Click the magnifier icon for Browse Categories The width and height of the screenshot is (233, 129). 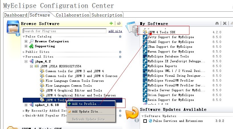pos(31,41)
